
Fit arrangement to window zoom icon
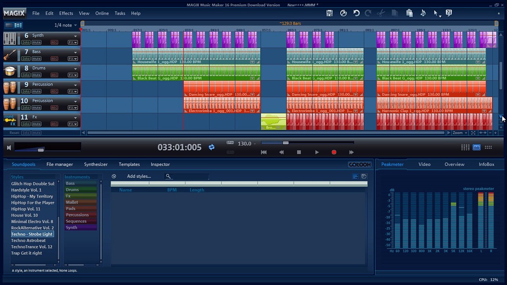coord(473,133)
